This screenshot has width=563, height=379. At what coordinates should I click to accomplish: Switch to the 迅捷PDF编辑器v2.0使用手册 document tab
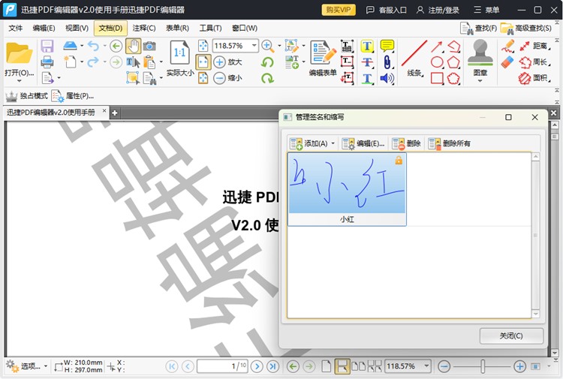coord(51,113)
